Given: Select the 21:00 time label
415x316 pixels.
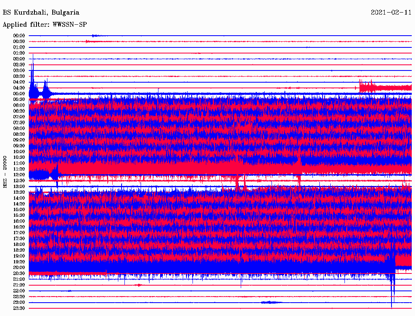Looking at the screenshot, I should click(x=19, y=279).
